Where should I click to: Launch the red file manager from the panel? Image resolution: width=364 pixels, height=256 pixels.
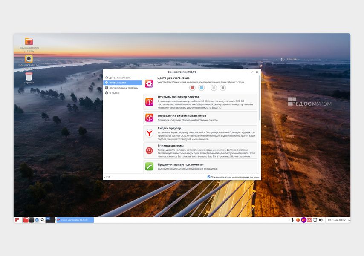(26, 220)
